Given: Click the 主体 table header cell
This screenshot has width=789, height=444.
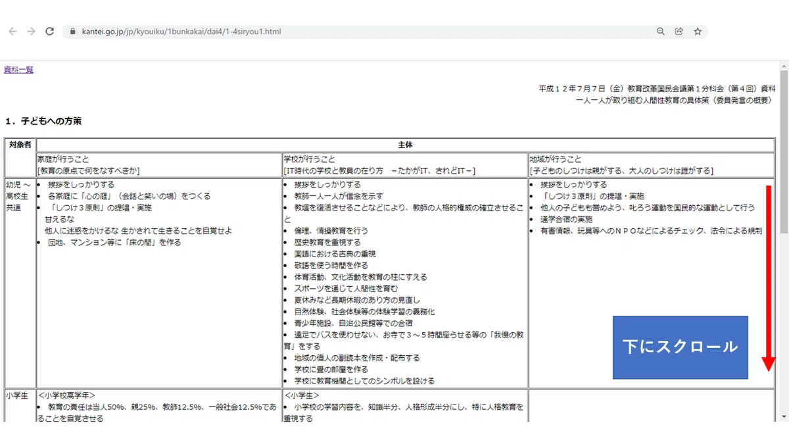Looking at the screenshot, I should click(x=406, y=145).
